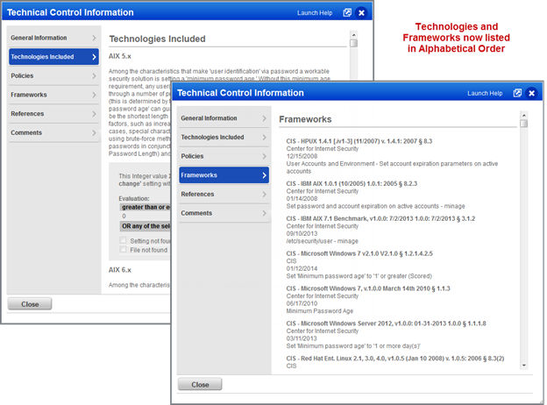Open Frameworks section in back window

click(x=53, y=95)
